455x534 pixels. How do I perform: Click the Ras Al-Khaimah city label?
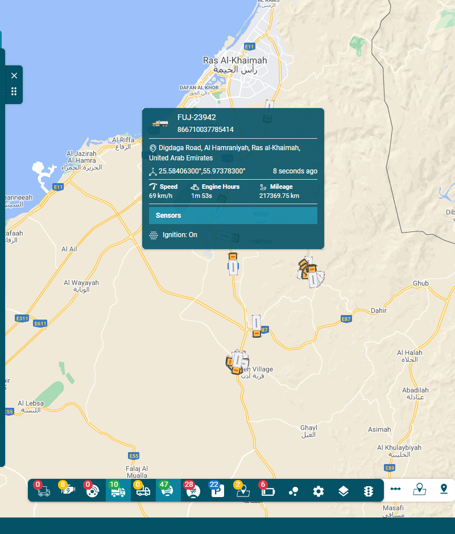point(235,65)
